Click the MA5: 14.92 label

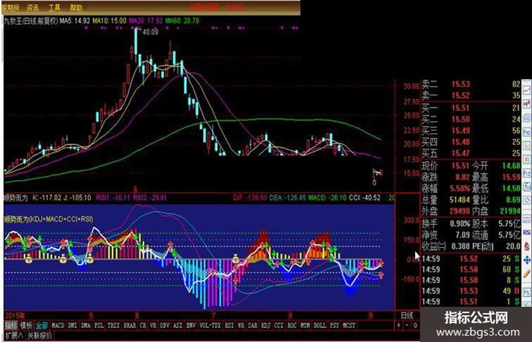75,21
